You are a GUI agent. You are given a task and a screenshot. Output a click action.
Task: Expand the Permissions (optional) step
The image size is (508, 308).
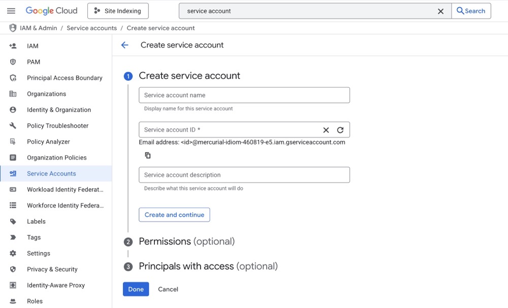coord(186,242)
